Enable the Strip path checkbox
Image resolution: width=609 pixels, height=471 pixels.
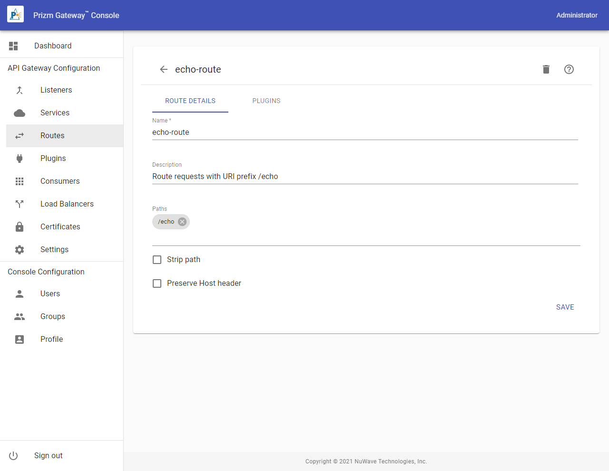point(157,260)
